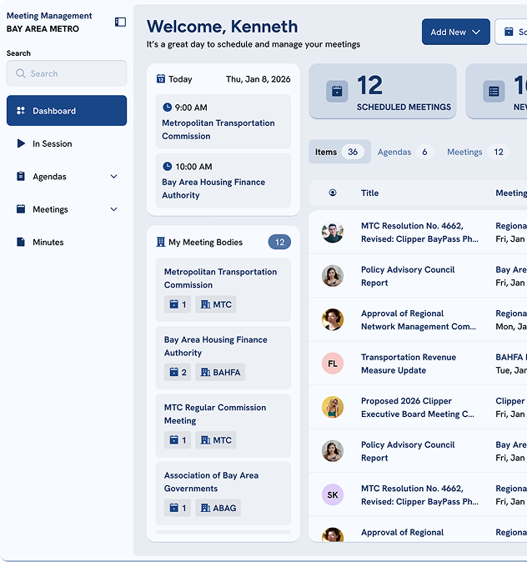The width and height of the screenshot is (527, 562).
Task: Click the FL avatar for Transportation Revenue row
Action: tap(333, 364)
